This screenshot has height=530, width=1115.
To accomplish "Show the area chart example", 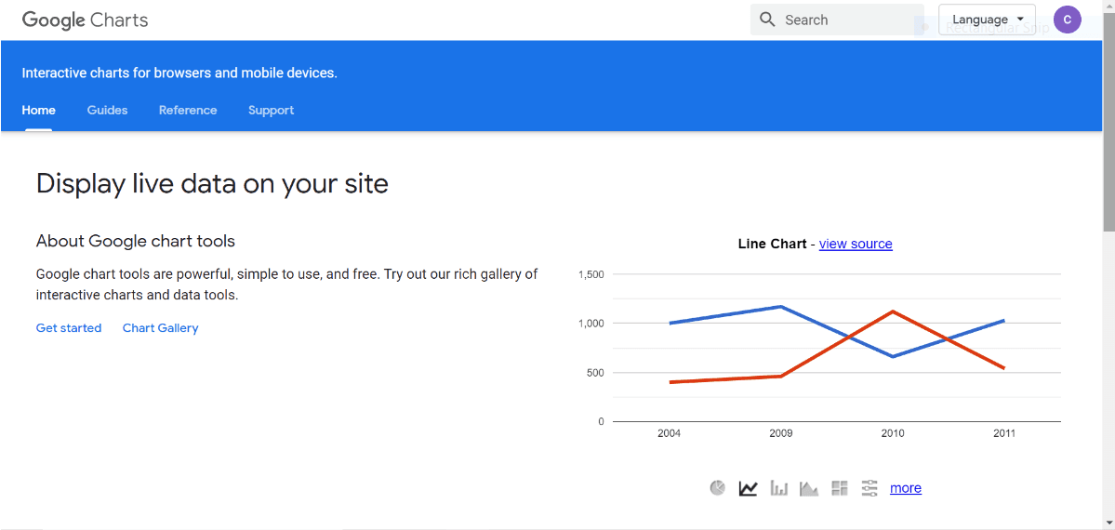I will (809, 488).
